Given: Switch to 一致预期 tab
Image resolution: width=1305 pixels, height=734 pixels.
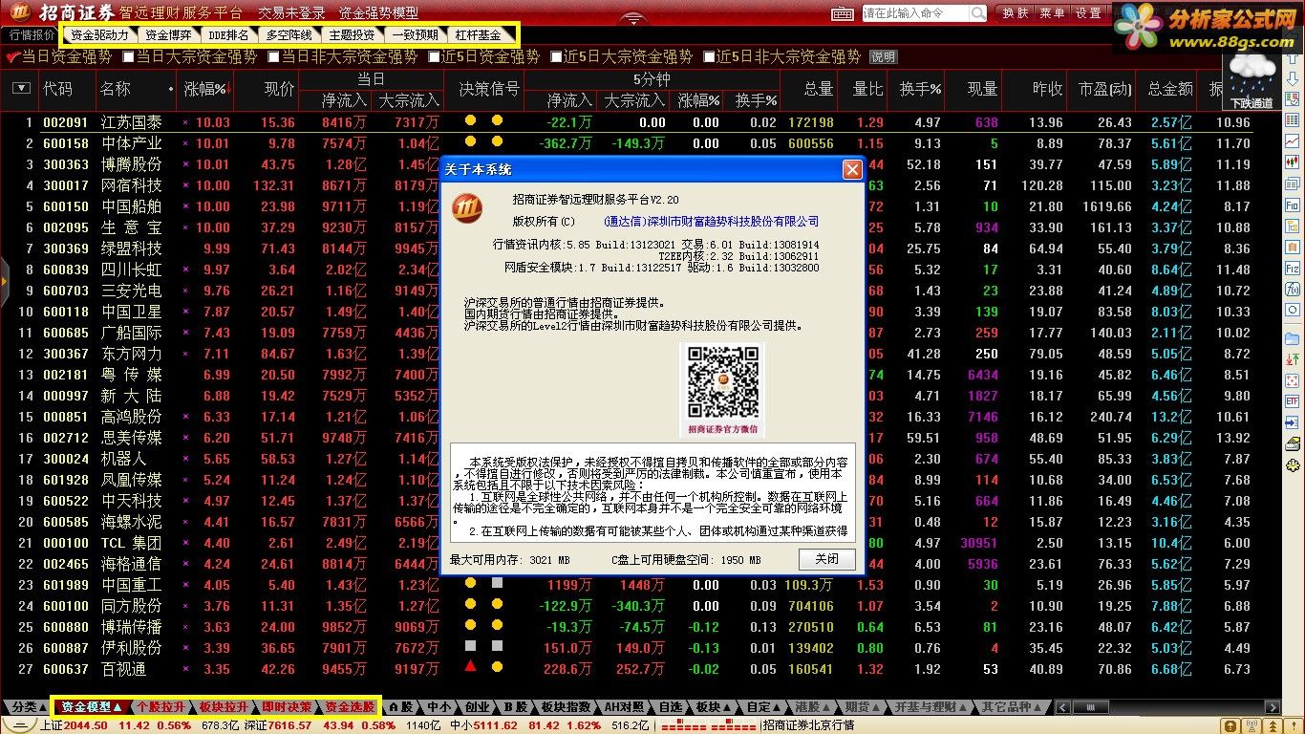Looking at the screenshot, I should tap(415, 35).
